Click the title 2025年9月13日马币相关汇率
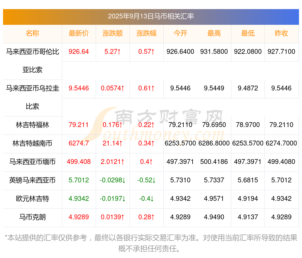Image resolution: width=302 pixels, height=258 pixels. (151, 16)
